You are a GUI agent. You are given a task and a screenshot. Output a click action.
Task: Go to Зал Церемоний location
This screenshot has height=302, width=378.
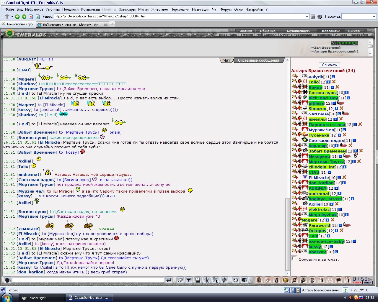[327, 47]
